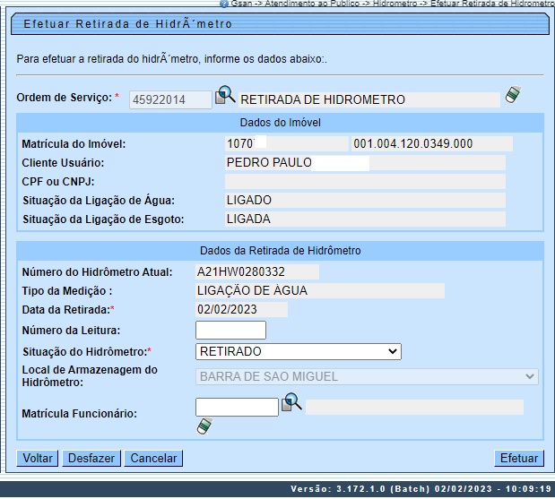
Task: Click the eraser icon for Ordem de Serviço
Action: coord(513,94)
